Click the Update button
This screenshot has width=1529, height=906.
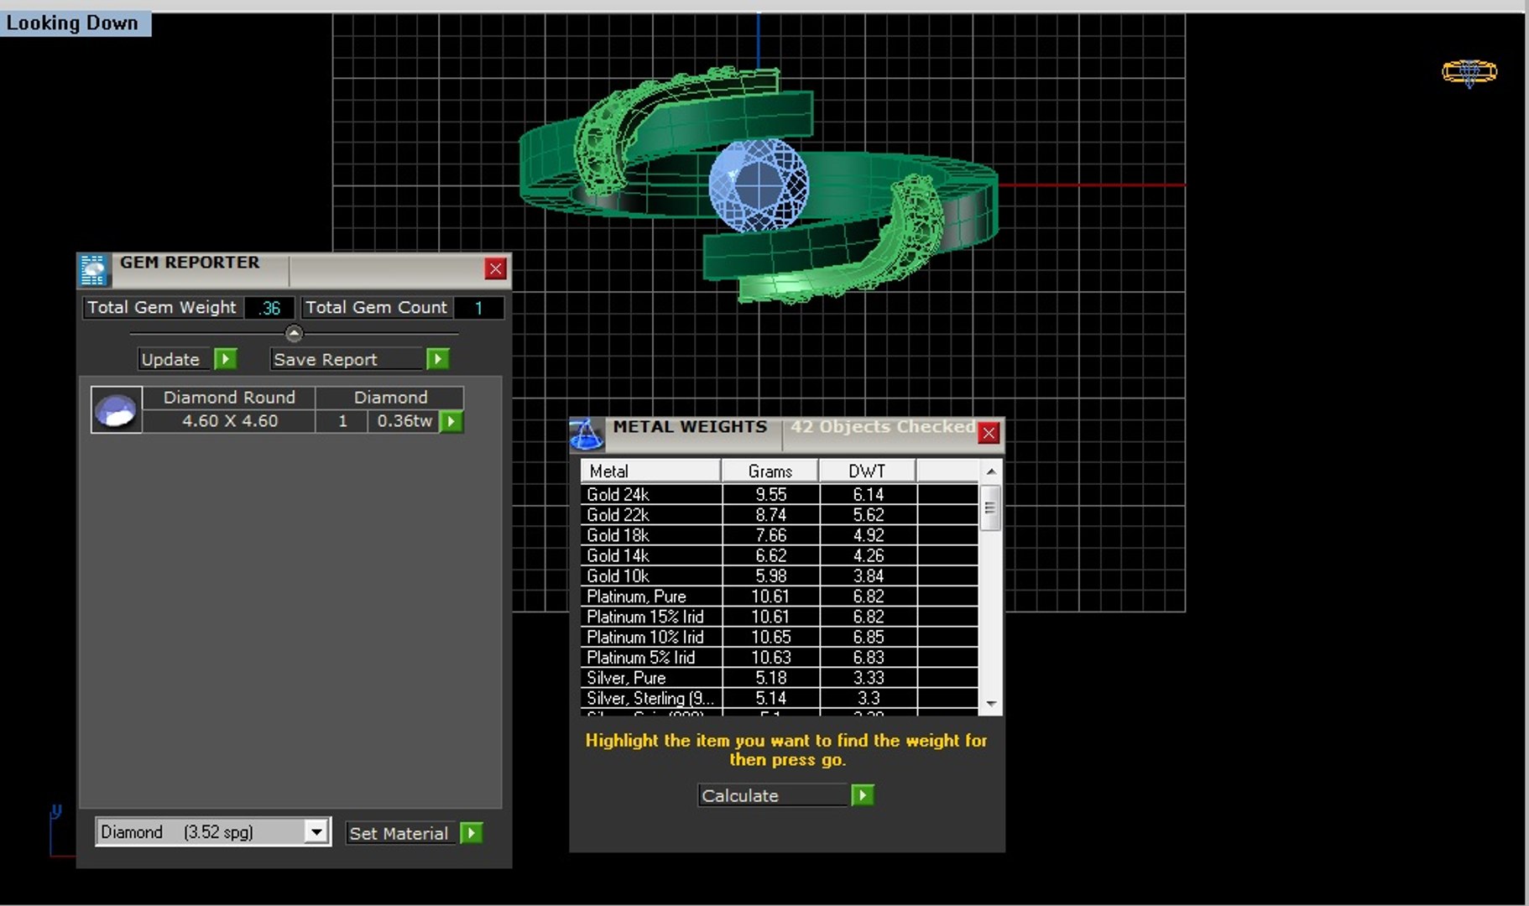(174, 359)
